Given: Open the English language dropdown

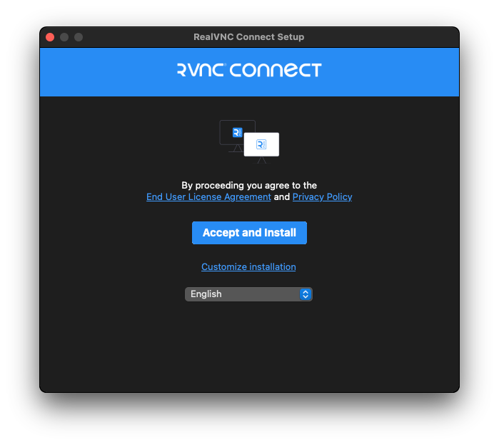Looking at the screenshot, I should pos(248,294).
